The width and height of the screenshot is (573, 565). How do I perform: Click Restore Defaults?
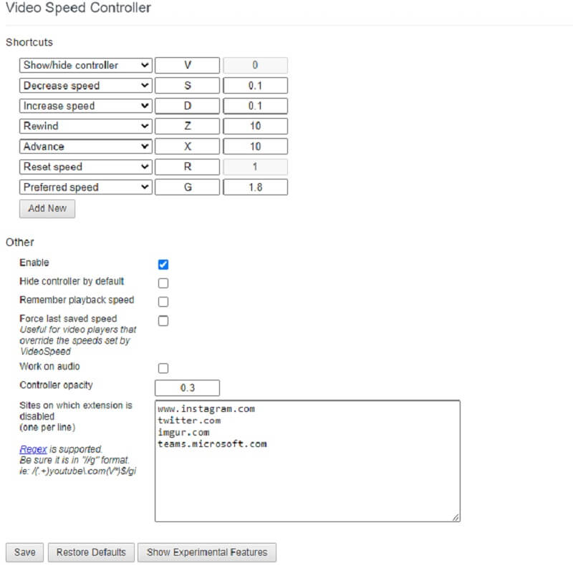pyautogui.click(x=91, y=552)
